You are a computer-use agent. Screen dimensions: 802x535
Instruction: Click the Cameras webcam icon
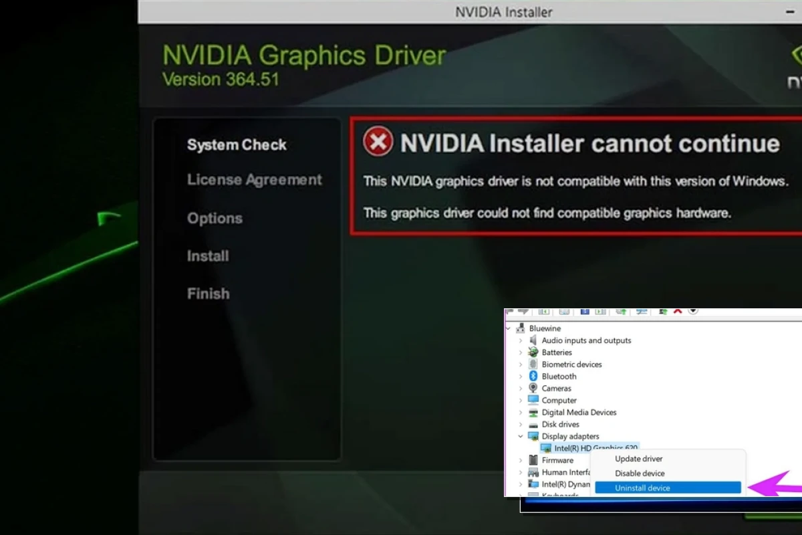click(x=533, y=389)
